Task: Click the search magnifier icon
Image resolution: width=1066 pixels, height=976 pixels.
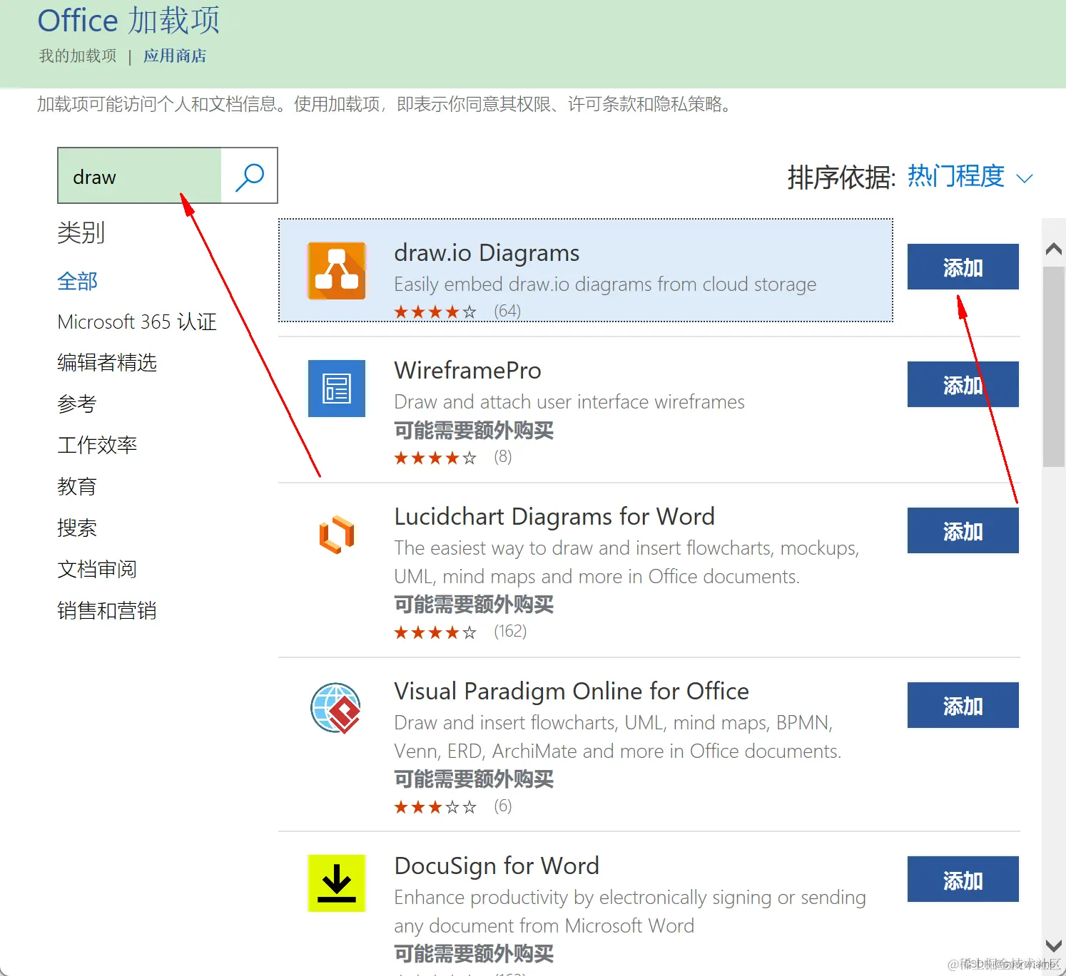Action: pos(249,176)
